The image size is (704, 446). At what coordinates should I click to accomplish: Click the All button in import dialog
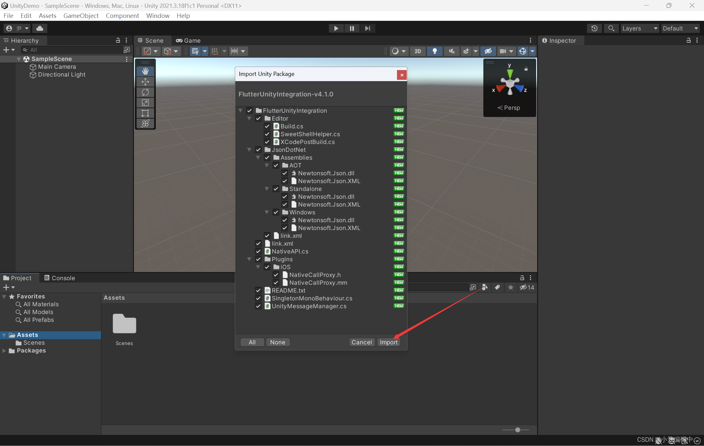(252, 342)
